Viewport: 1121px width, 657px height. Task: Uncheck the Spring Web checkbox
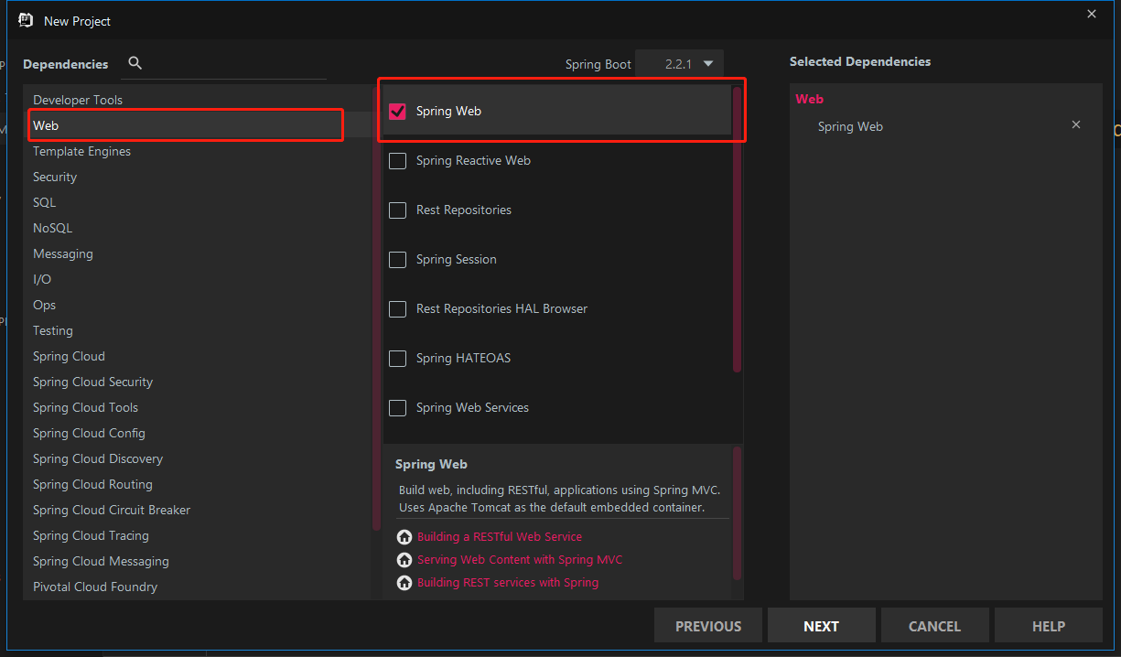coord(397,112)
